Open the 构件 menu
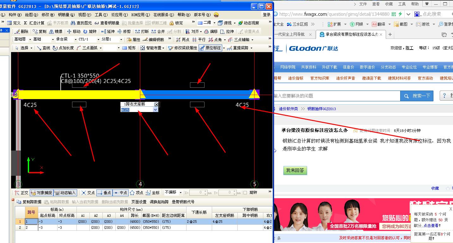 (x=15, y=15)
